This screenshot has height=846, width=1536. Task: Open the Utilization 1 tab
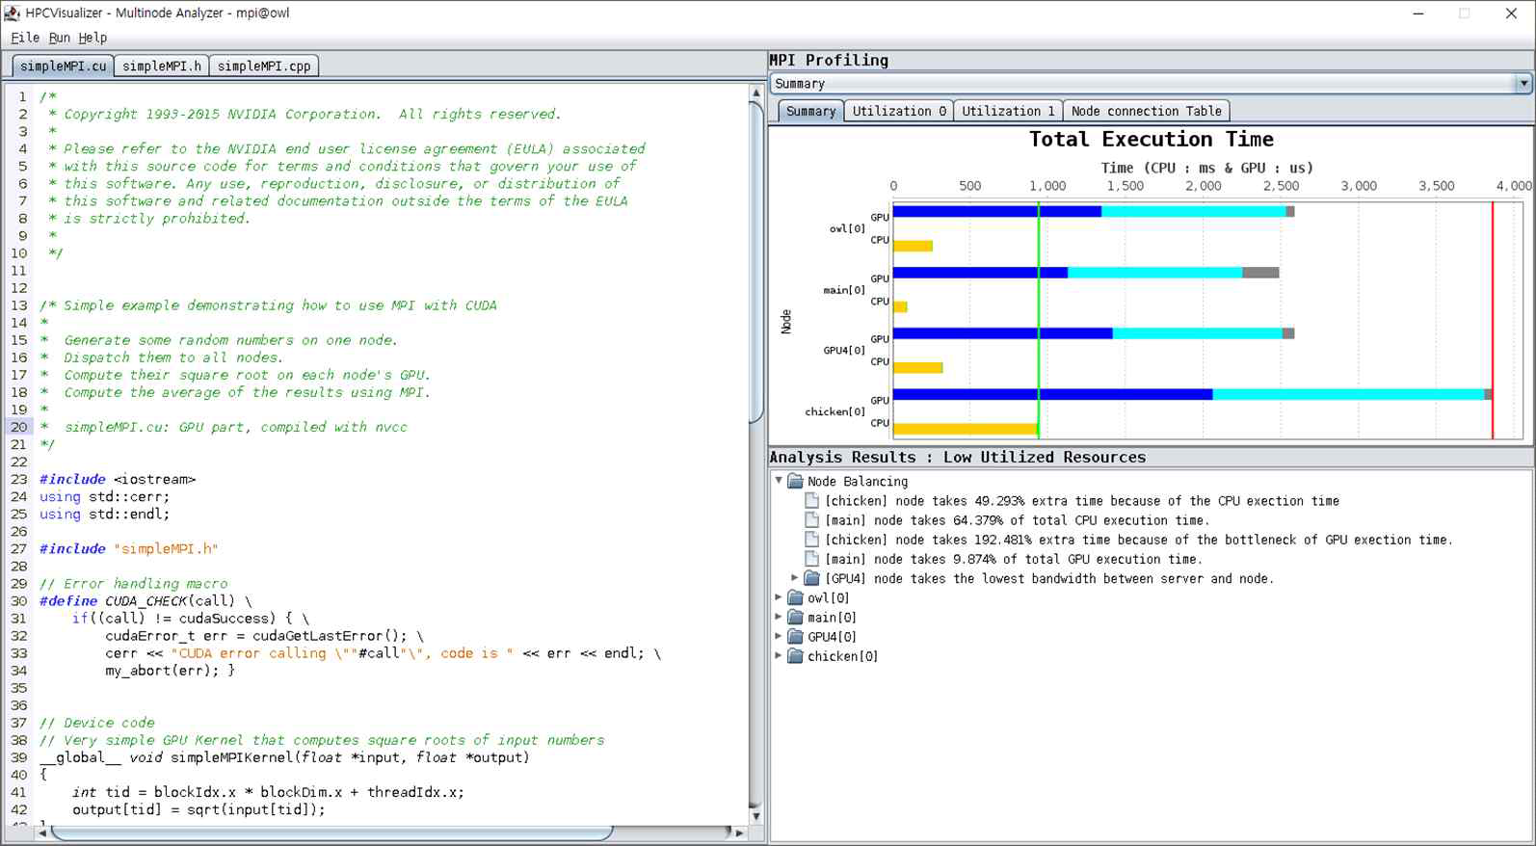(x=1008, y=111)
